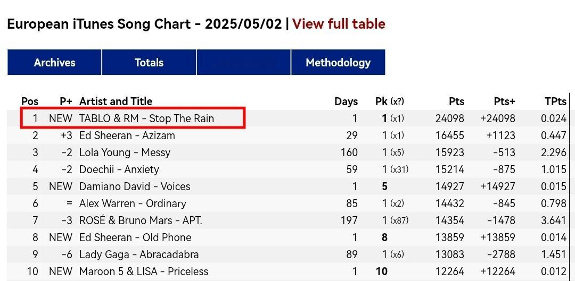Open the Archives tab
The image size is (575, 281).
point(54,62)
